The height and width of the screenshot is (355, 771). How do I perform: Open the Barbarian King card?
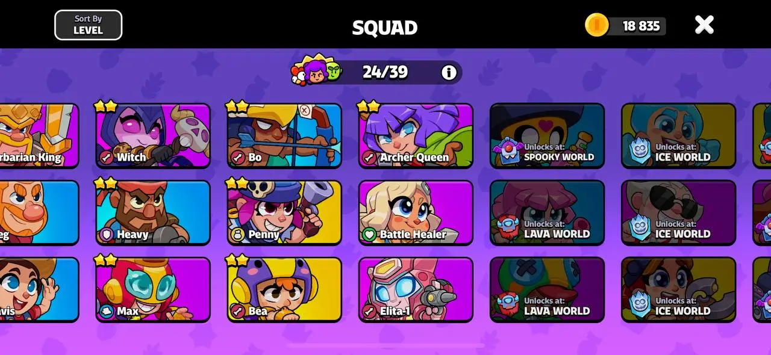click(39, 136)
